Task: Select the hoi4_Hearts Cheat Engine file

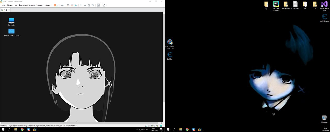Action: (x=325, y=18)
